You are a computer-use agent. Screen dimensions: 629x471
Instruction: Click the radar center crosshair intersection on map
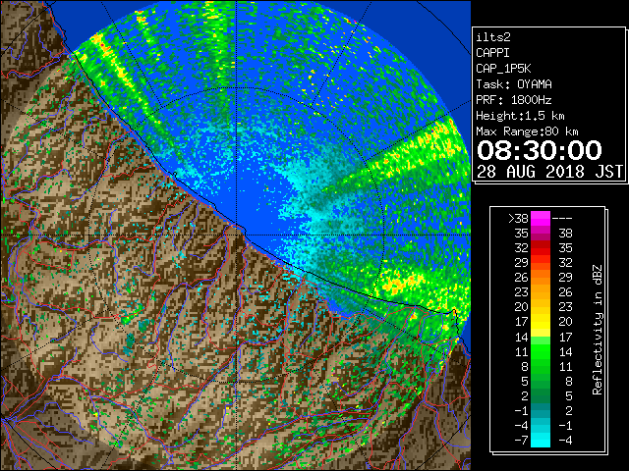tap(236, 235)
